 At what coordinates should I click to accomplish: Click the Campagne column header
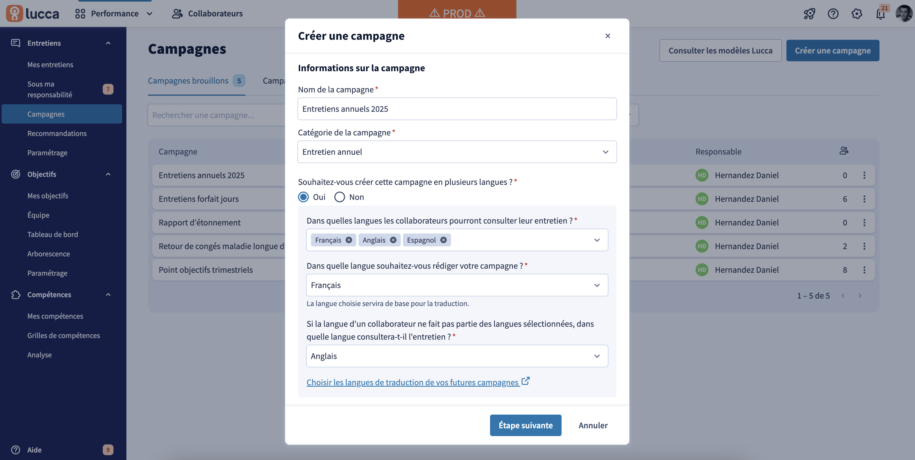tap(178, 152)
